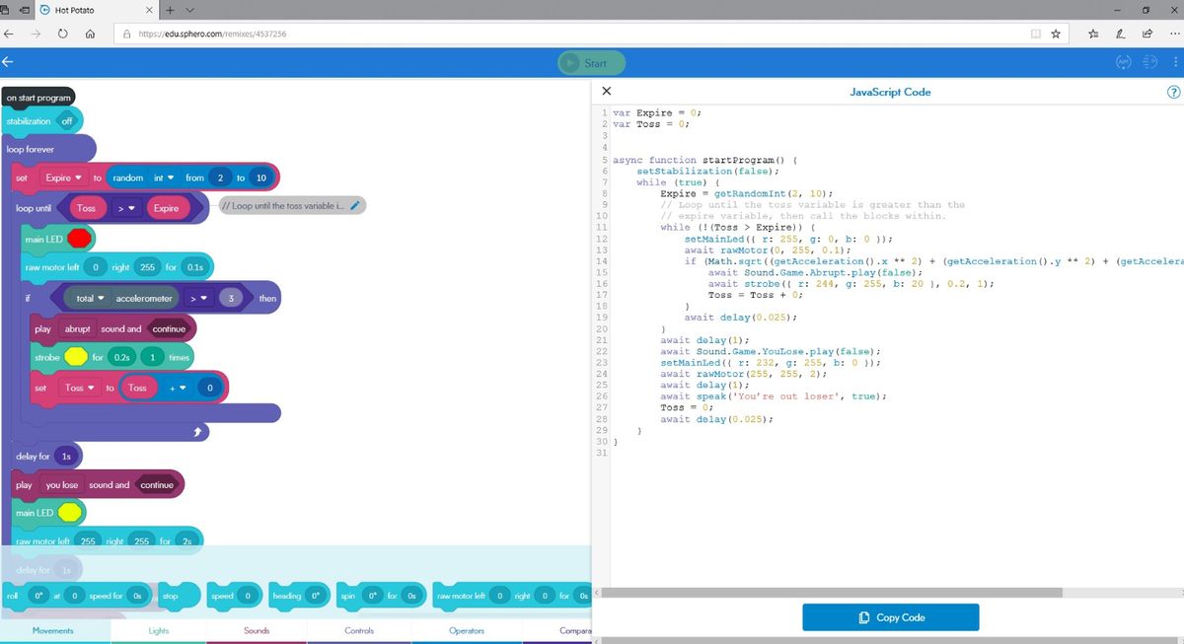Select the spin block in the palette
The image size is (1184, 644).
tap(381, 597)
